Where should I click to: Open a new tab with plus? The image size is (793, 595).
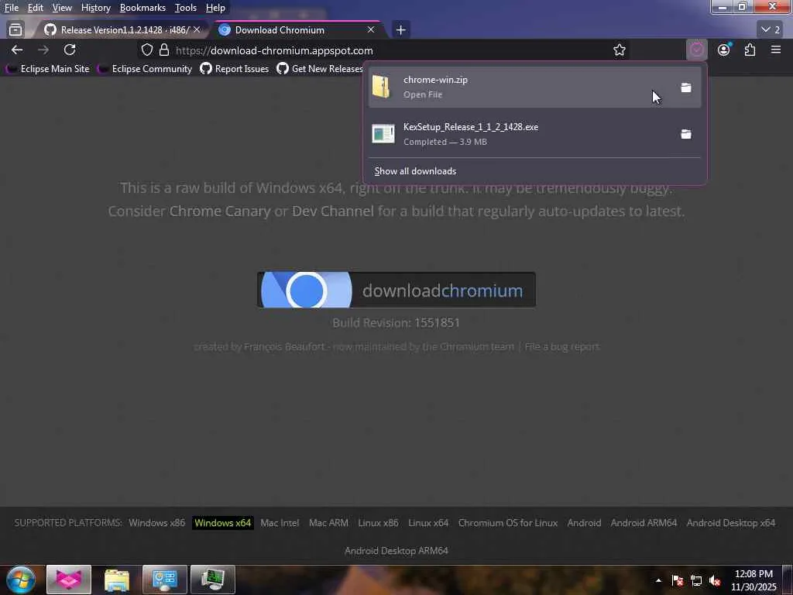[x=400, y=30]
